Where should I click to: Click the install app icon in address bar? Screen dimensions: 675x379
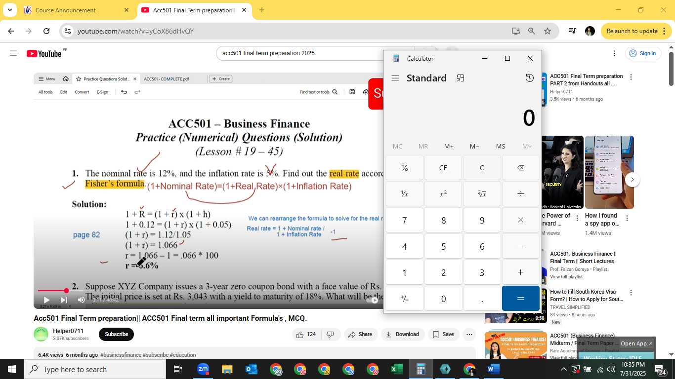(x=516, y=31)
